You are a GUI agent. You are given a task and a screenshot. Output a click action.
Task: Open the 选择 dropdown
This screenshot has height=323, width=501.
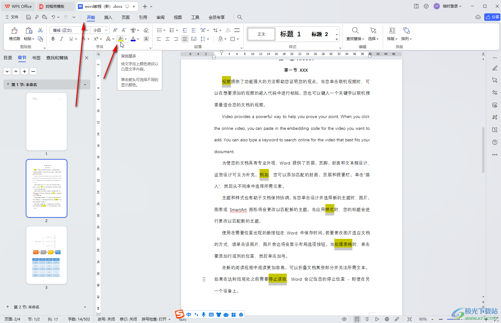pos(373,39)
